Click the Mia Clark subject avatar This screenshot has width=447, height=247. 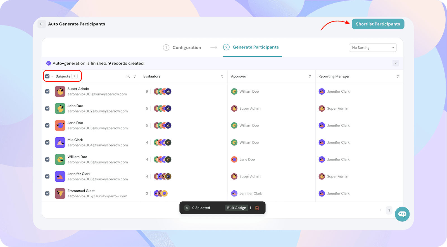tap(60, 142)
